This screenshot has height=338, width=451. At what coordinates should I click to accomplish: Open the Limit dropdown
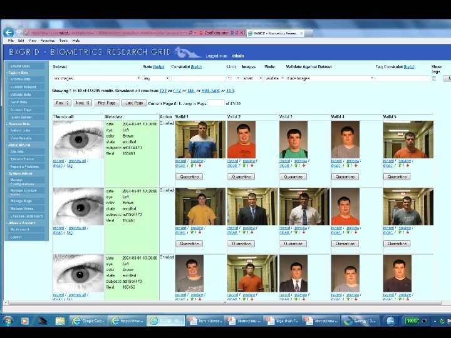click(x=233, y=78)
